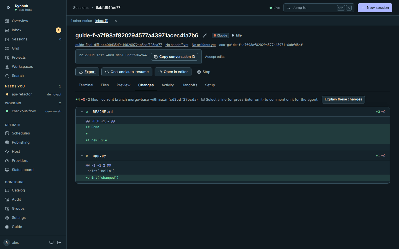Stop the current session
Viewport: 399px width, 249px height.
pos(204,72)
